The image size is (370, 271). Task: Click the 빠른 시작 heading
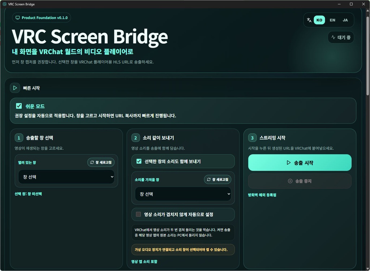(31, 88)
